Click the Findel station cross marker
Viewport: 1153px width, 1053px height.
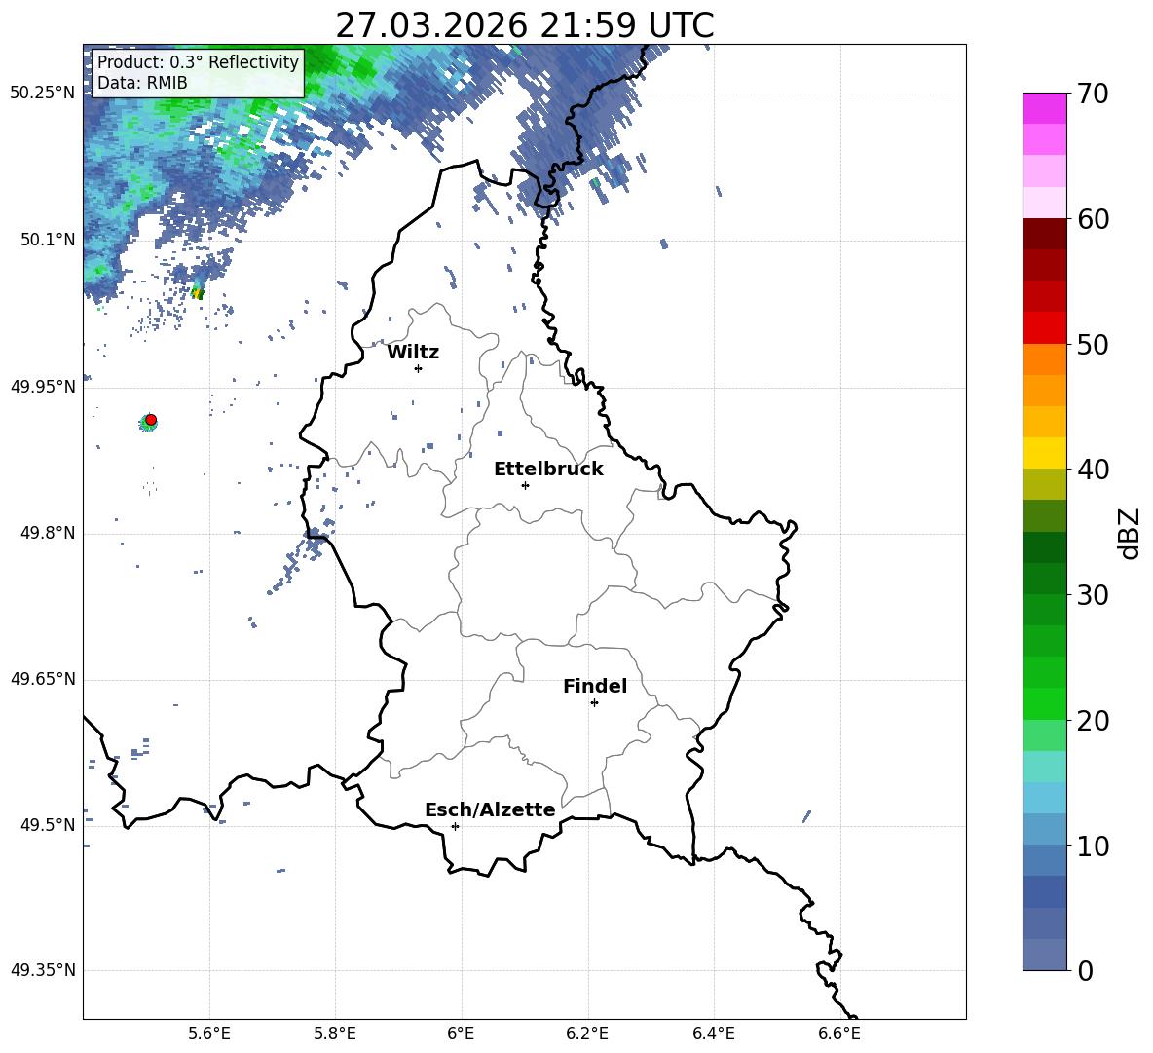[594, 703]
